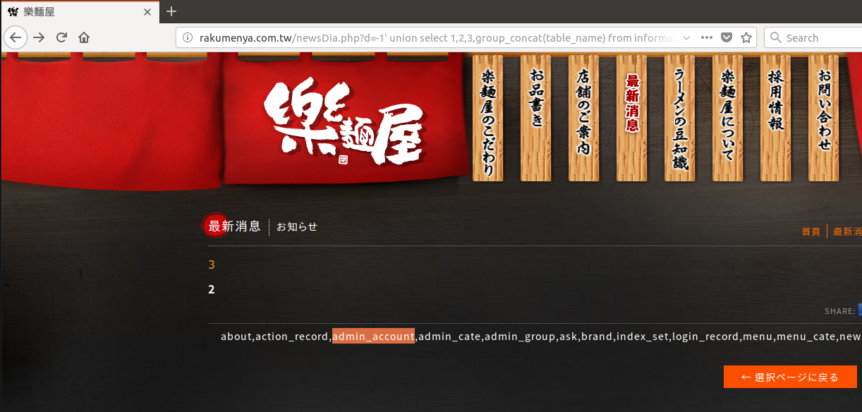The height and width of the screenshot is (412, 862).
Task: Open the お問い合わせ menu plank
Action: click(x=823, y=117)
